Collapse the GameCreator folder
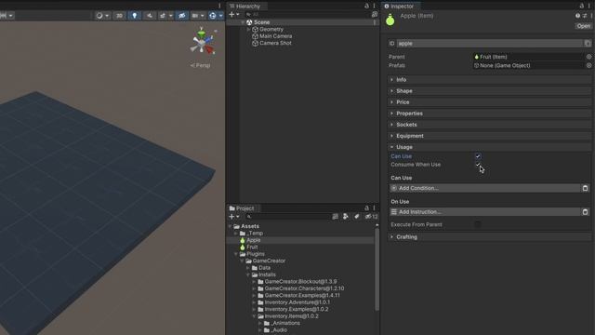The height and width of the screenshot is (335, 595). 242,261
